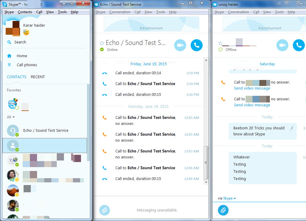This screenshot has width=306, height=221.
Task: Click the 'Karar haider' profile name
Action: [34, 25]
